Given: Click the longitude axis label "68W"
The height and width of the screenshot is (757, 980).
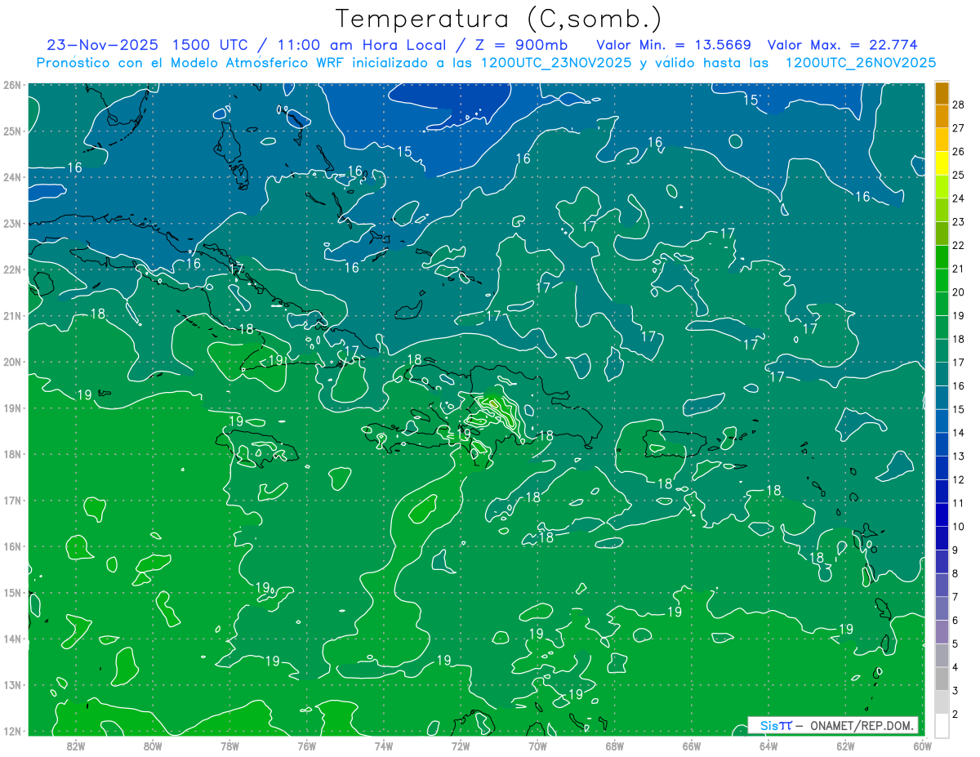Looking at the screenshot, I should coord(615,746).
